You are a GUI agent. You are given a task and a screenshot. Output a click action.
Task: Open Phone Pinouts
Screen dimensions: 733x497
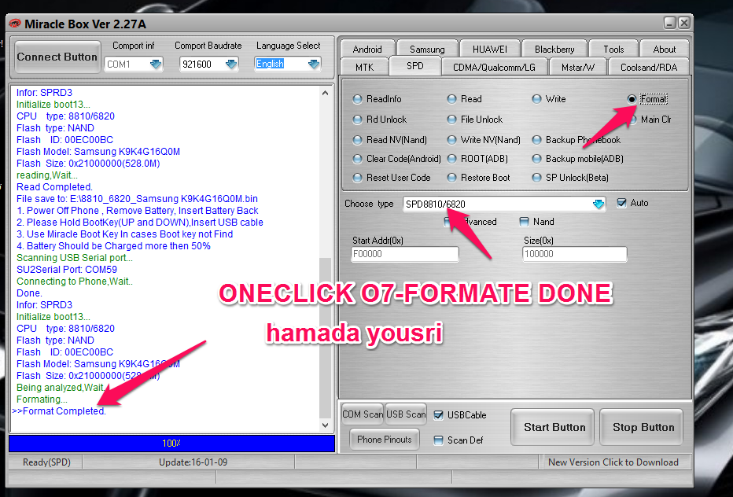coord(385,440)
